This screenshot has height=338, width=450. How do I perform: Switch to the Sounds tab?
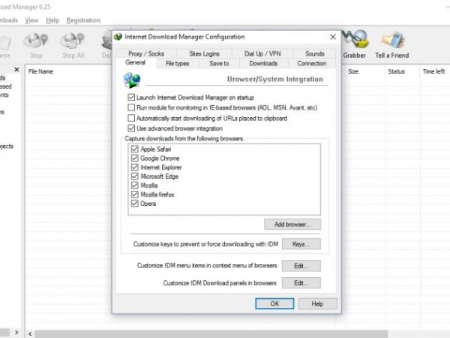[x=314, y=53]
